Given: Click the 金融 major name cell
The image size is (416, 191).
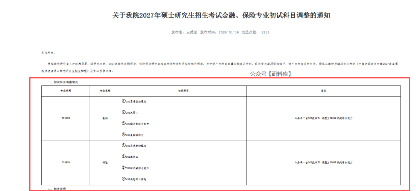Looking at the screenshot, I should tap(105, 118).
